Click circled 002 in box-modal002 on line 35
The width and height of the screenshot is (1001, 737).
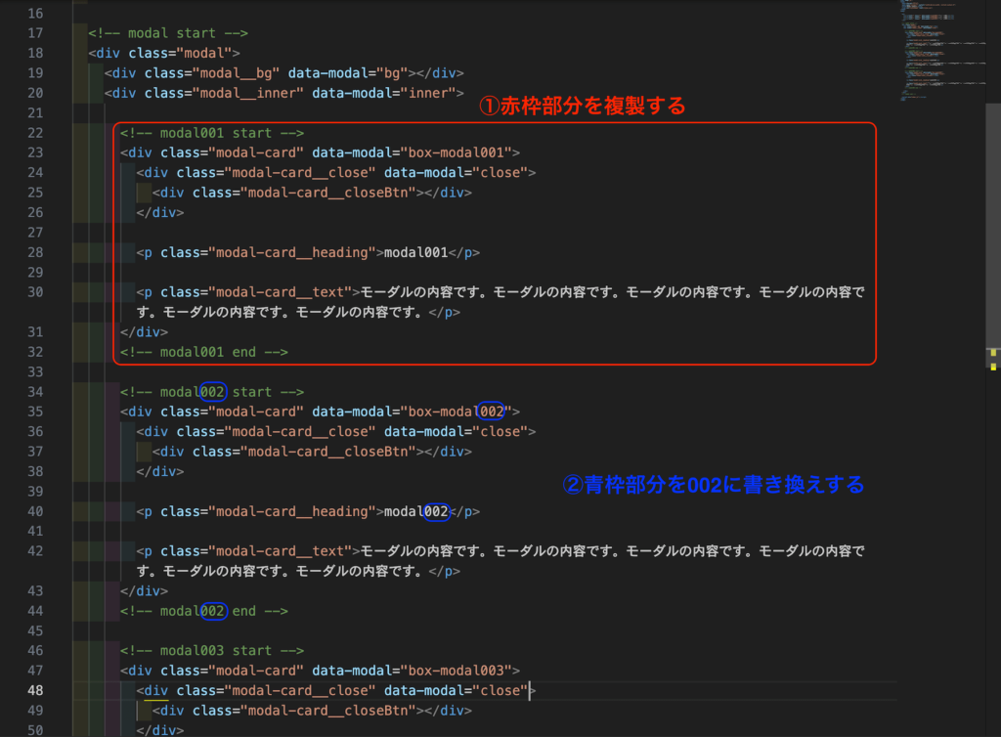coord(491,412)
